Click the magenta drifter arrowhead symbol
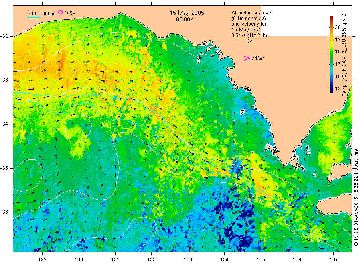The width and height of the screenshot is (361, 265). pos(247,58)
